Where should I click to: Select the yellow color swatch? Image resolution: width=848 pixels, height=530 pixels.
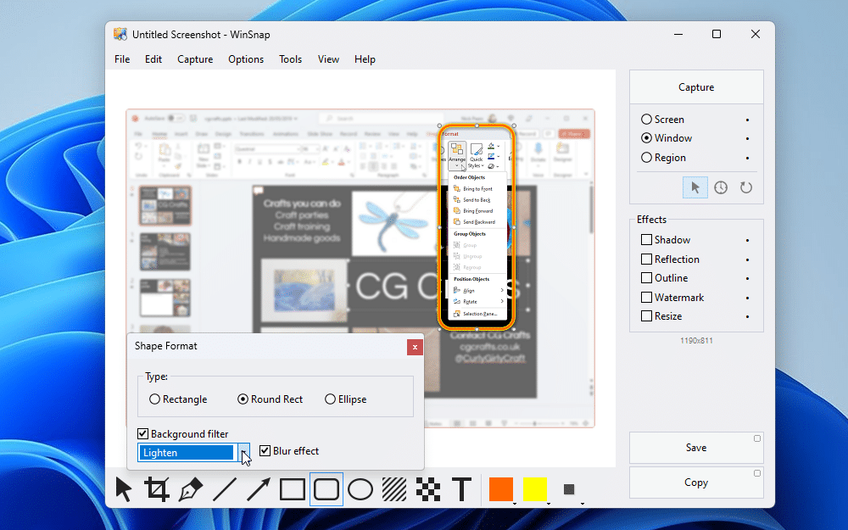point(537,489)
